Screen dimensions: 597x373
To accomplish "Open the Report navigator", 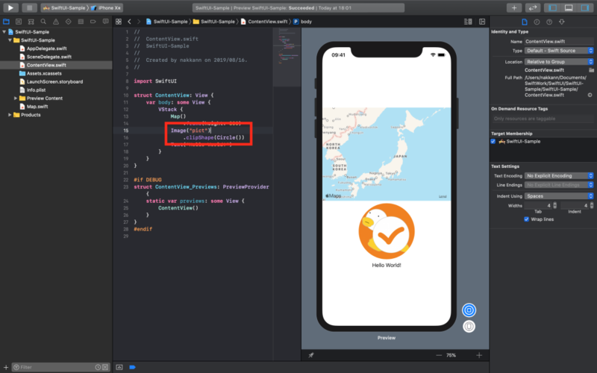I will click(x=105, y=22).
